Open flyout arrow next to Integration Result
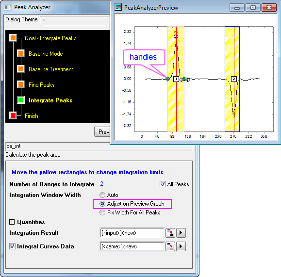The width and height of the screenshot is (281, 277). tap(181, 233)
